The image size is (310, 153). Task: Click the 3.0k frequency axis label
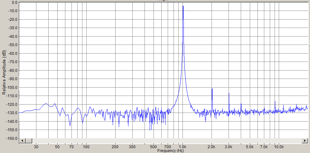pos(229,147)
